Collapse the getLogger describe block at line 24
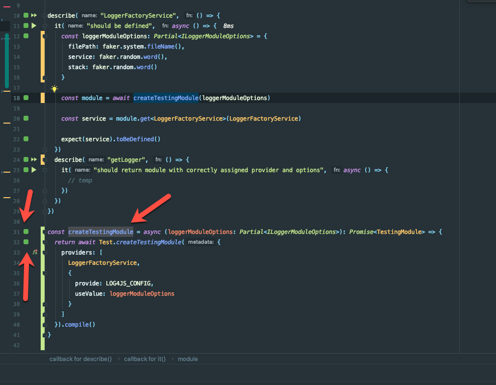 click(x=45, y=160)
